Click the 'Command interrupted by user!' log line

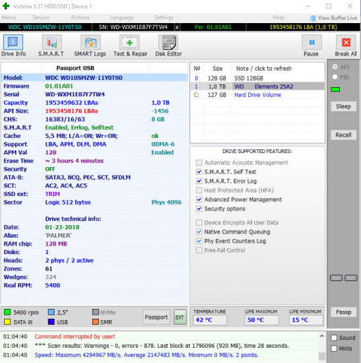tap(75, 337)
